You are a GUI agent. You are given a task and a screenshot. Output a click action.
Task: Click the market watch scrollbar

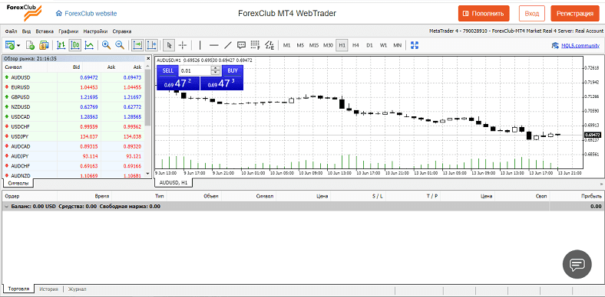[x=147, y=97]
